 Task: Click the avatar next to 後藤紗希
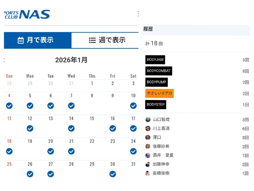pyautogui.click(x=148, y=146)
